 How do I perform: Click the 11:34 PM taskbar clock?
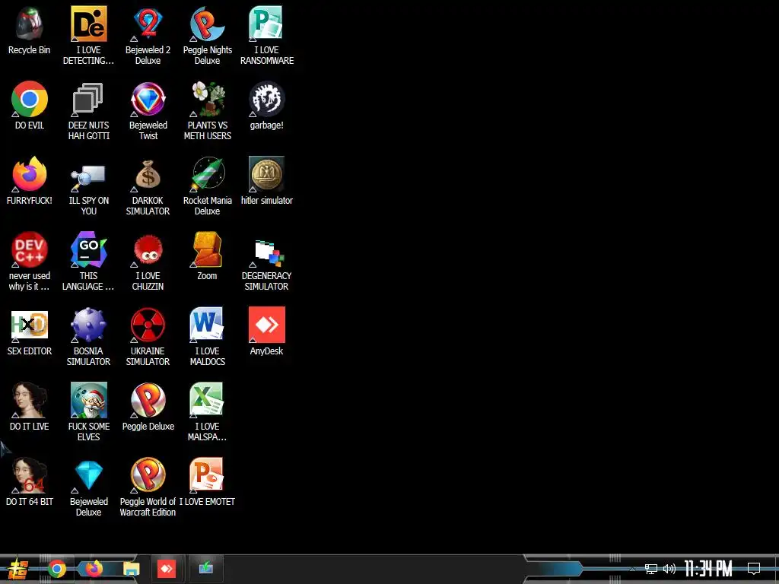[x=708, y=569]
